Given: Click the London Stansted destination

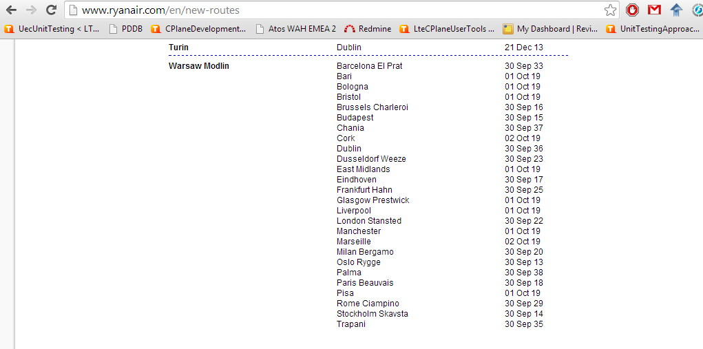Looking at the screenshot, I should pyautogui.click(x=369, y=221).
